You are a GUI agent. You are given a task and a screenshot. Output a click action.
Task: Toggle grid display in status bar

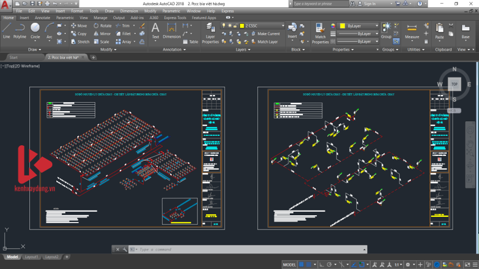coord(301,264)
